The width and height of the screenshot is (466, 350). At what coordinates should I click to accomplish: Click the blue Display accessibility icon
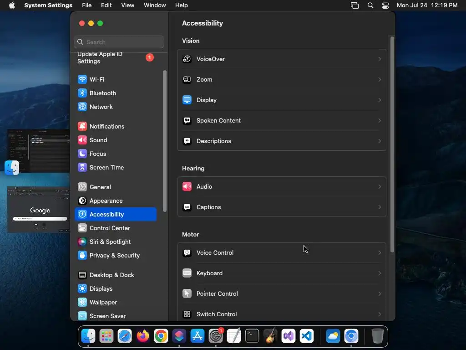tap(187, 100)
